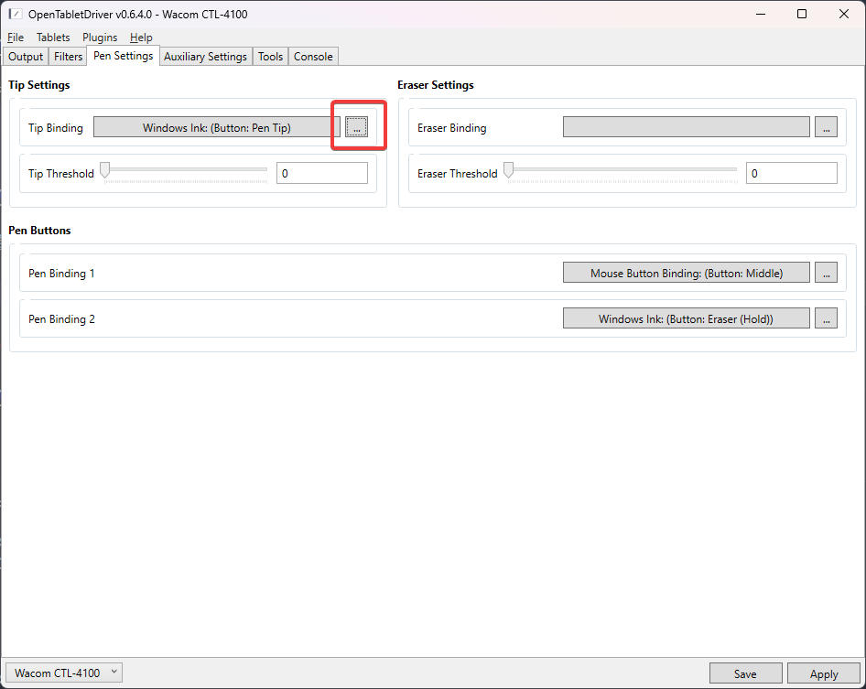866x689 pixels.
Task: Apply the pen settings
Action: point(823,672)
